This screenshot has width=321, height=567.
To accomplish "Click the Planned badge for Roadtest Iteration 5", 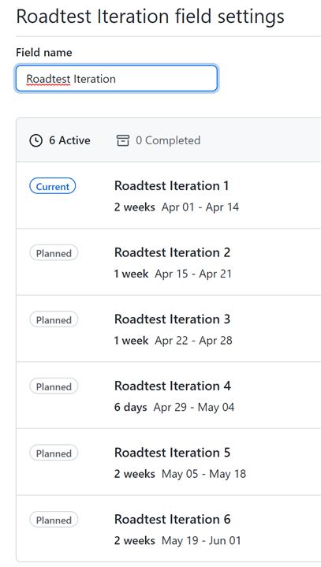I will coord(54,453).
